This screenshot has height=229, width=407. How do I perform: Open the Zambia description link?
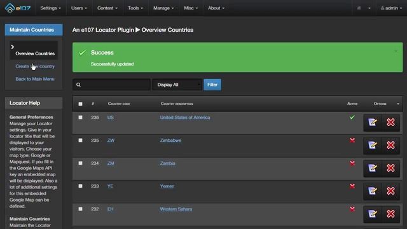point(167,163)
